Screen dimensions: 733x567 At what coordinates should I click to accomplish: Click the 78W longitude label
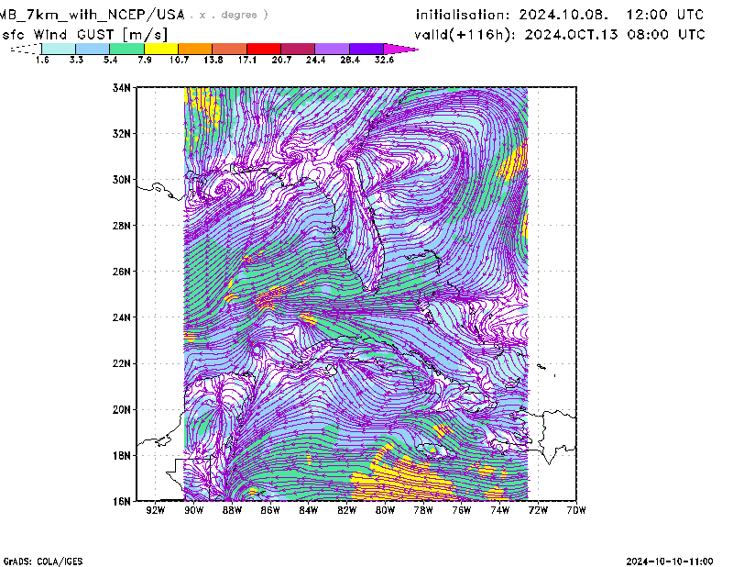[423, 510]
